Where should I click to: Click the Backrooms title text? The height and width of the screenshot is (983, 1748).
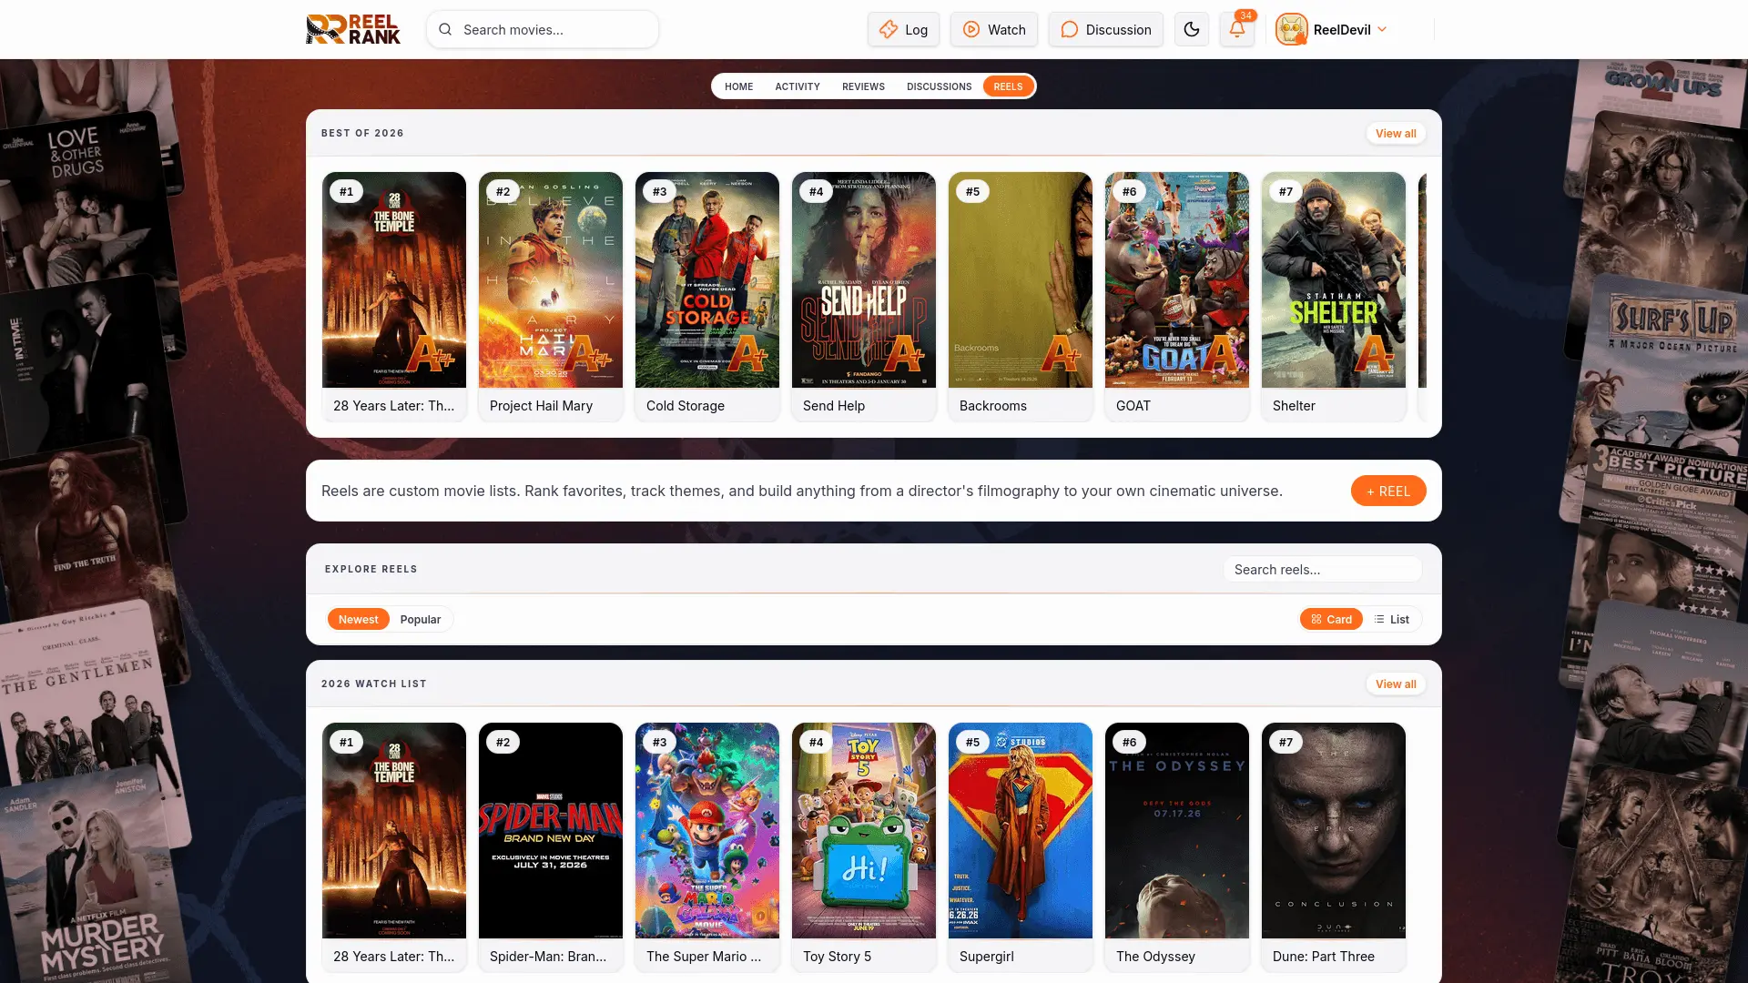coord(993,406)
